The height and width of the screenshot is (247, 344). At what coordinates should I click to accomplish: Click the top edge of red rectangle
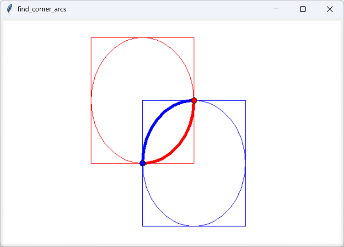pyautogui.click(x=119, y=38)
